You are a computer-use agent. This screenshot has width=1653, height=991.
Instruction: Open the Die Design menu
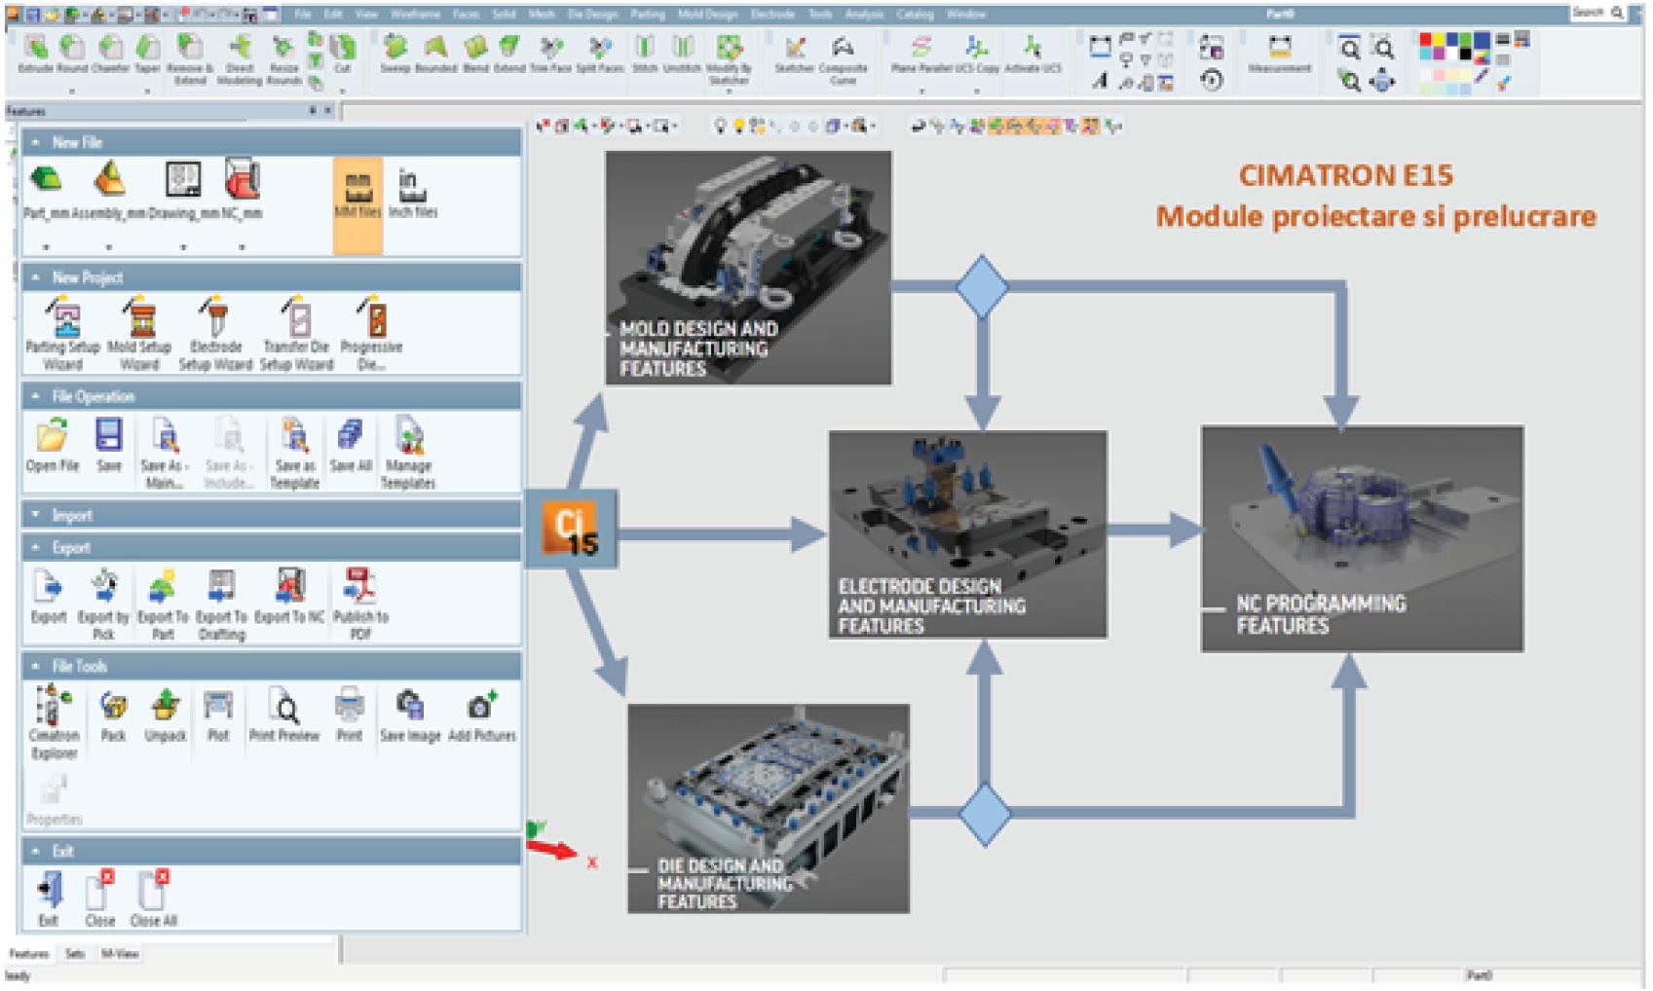coord(593,15)
